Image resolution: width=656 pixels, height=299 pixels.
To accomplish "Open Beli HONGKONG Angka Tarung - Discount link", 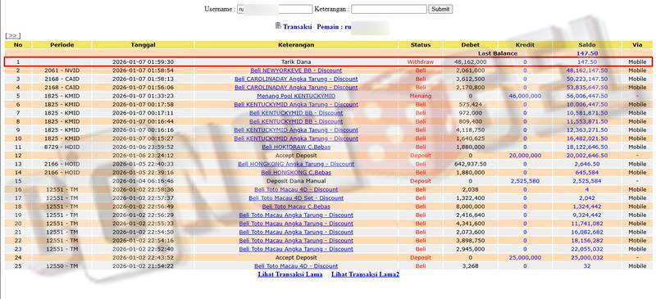I will (296, 165).
